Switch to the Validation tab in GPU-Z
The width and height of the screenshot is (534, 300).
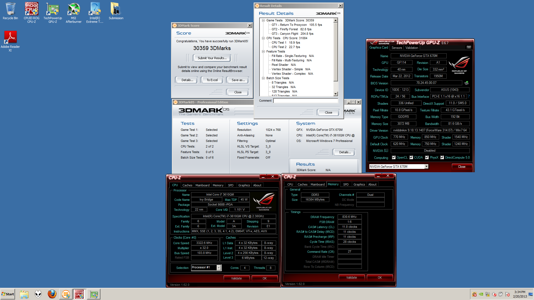click(412, 48)
